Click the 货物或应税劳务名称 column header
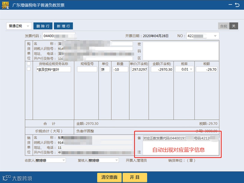Image resolution: width=244 pixels, height=183 pixels. pyautogui.click(x=53, y=64)
